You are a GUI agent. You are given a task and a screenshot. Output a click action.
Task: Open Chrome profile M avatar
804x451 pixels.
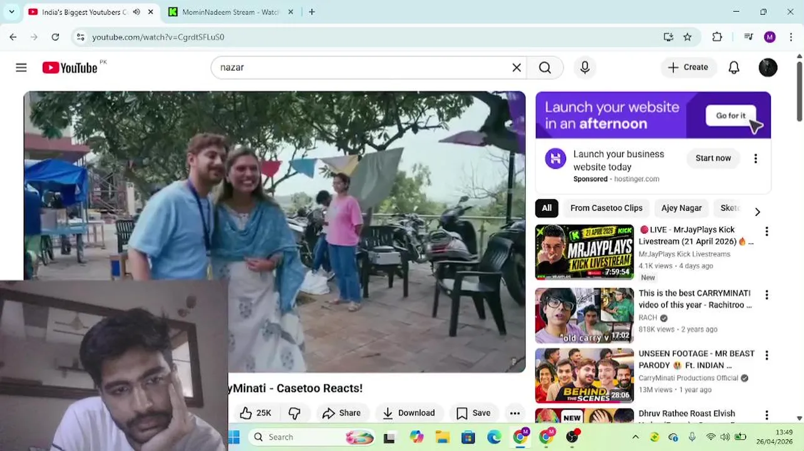point(770,37)
